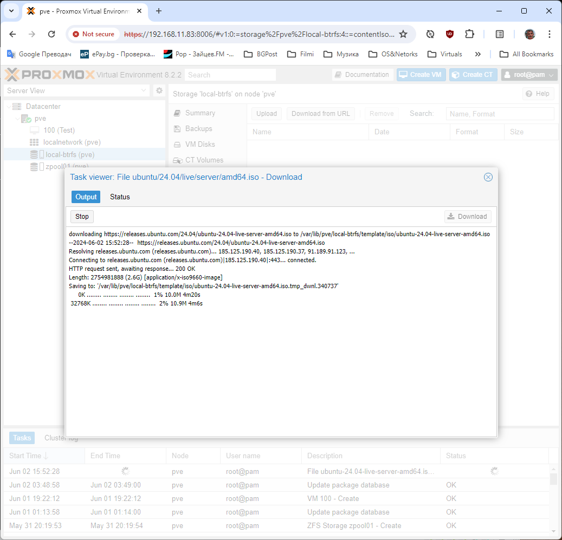Open Google Преводач bookmark
Image resolution: width=562 pixels, height=540 pixels.
(x=39, y=54)
